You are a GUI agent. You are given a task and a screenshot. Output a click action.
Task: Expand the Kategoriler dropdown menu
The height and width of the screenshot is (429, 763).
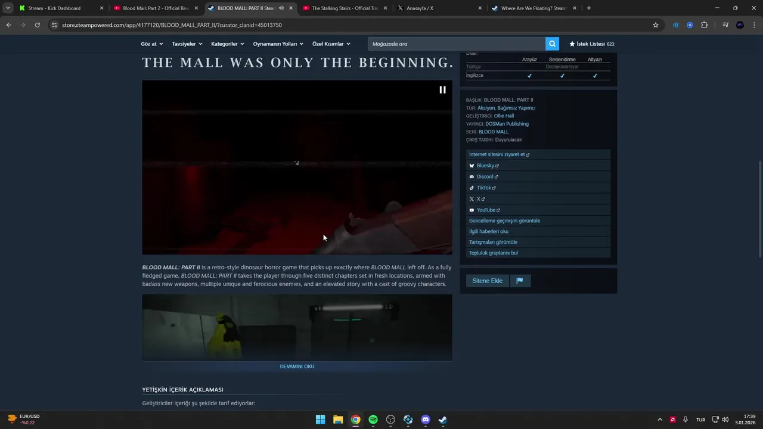click(227, 44)
